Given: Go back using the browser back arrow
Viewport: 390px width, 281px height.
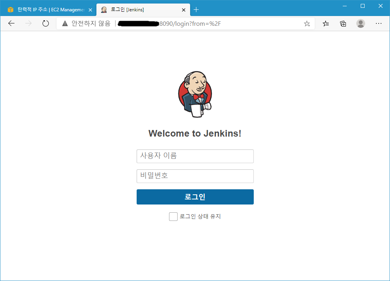Looking at the screenshot, I should point(11,23).
